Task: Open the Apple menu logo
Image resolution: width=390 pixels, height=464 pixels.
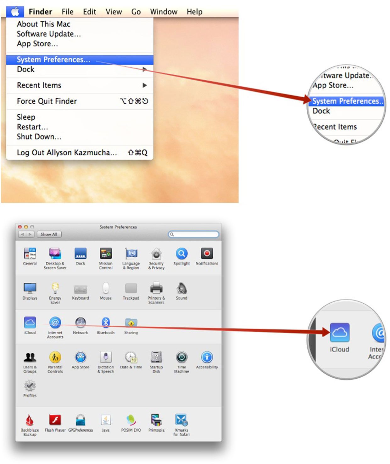Action: click(15, 12)
